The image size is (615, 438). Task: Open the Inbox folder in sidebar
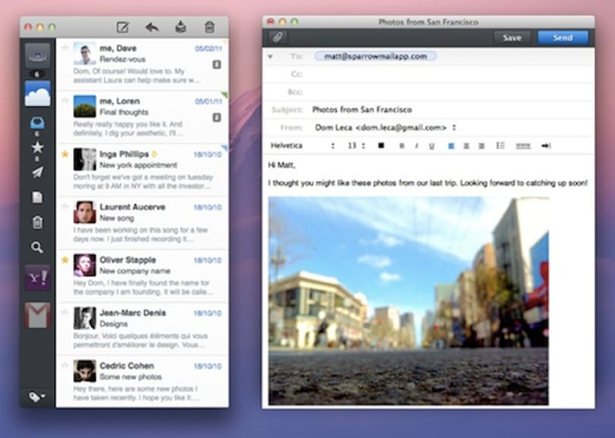click(37, 123)
